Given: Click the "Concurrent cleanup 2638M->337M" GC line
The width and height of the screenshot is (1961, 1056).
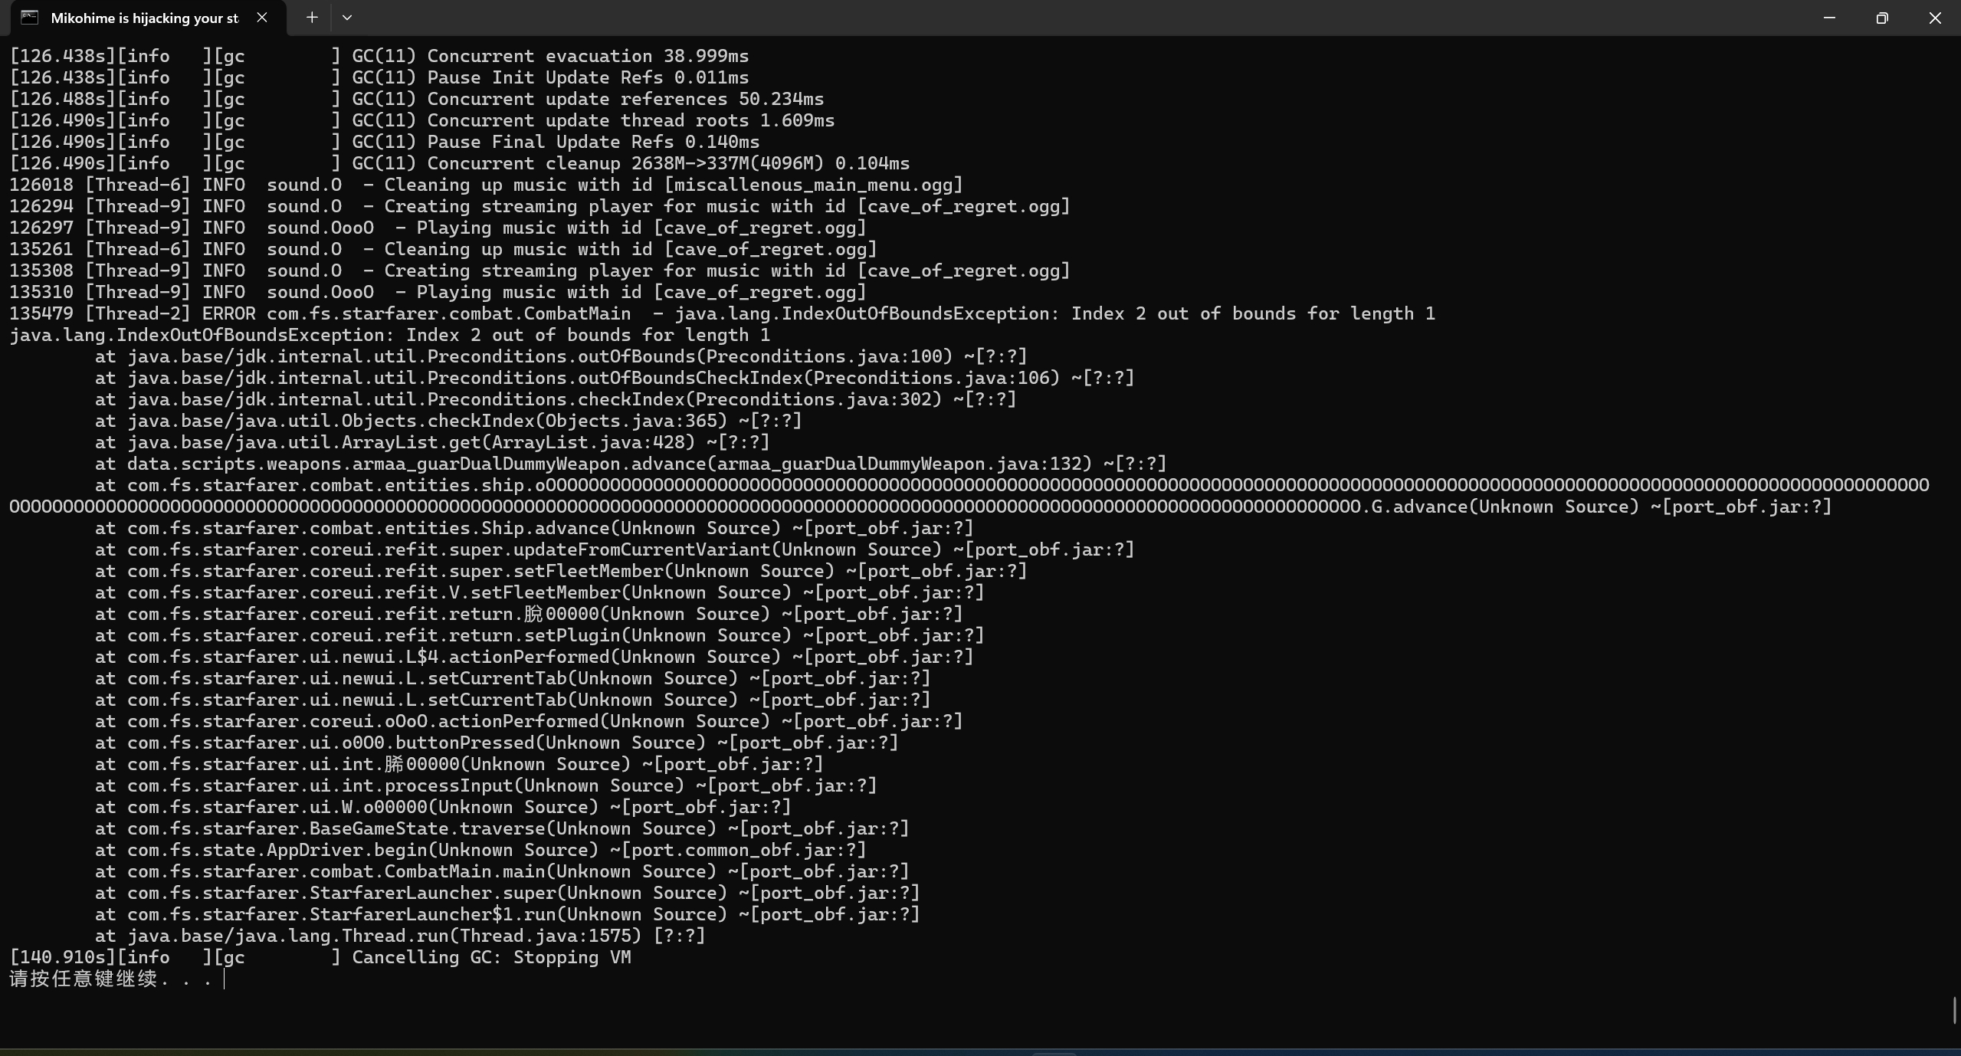Looking at the screenshot, I should [628, 163].
